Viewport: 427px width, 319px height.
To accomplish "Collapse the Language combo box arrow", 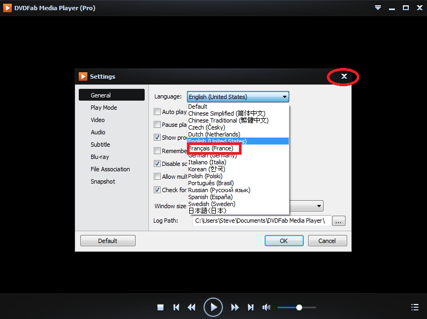I will pyautogui.click(x=284, y=97).
